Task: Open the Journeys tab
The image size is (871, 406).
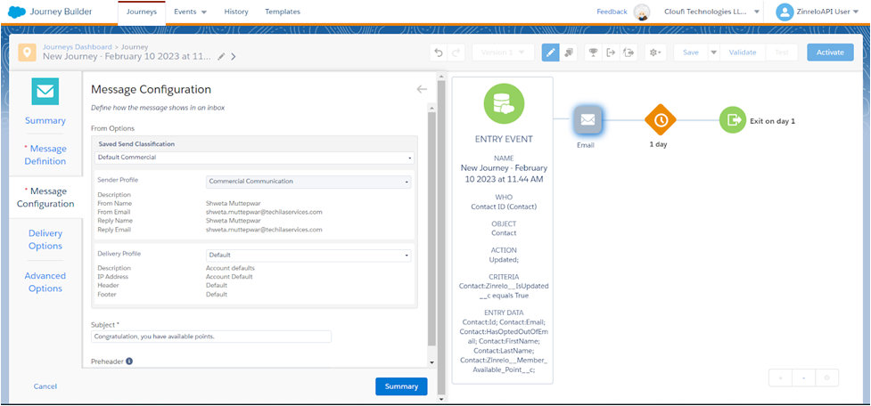Action: click(142, 12)
